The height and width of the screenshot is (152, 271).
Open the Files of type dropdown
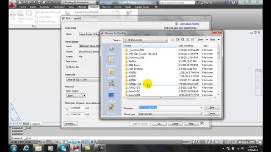(x=171, y=114)
